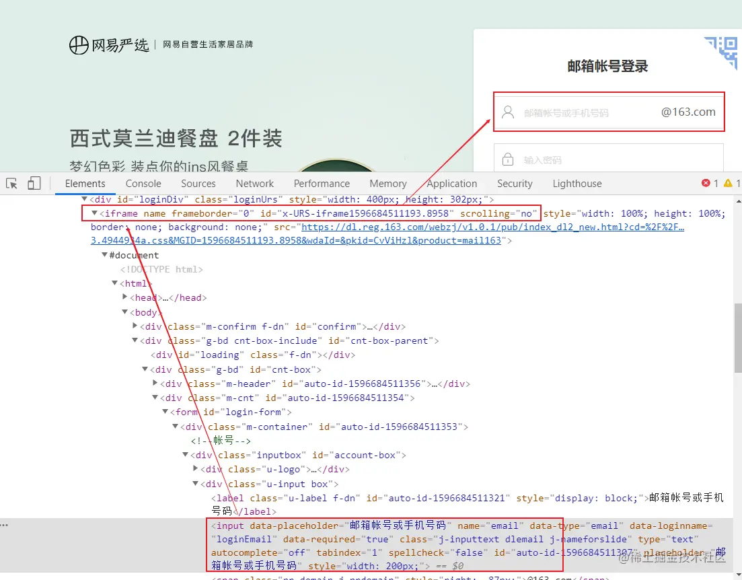This screenshot has height=580, width=742.
Task: Expand the u-logo div node
Action: coord(196,469)
